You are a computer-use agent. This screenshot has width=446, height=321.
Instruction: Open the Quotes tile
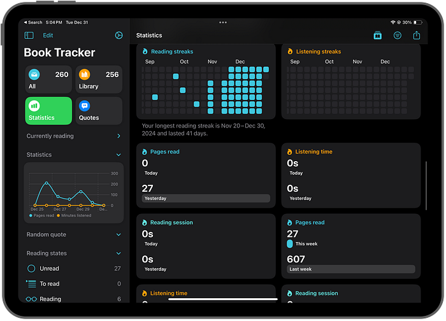pyautogui.click(x=99, y=111)
